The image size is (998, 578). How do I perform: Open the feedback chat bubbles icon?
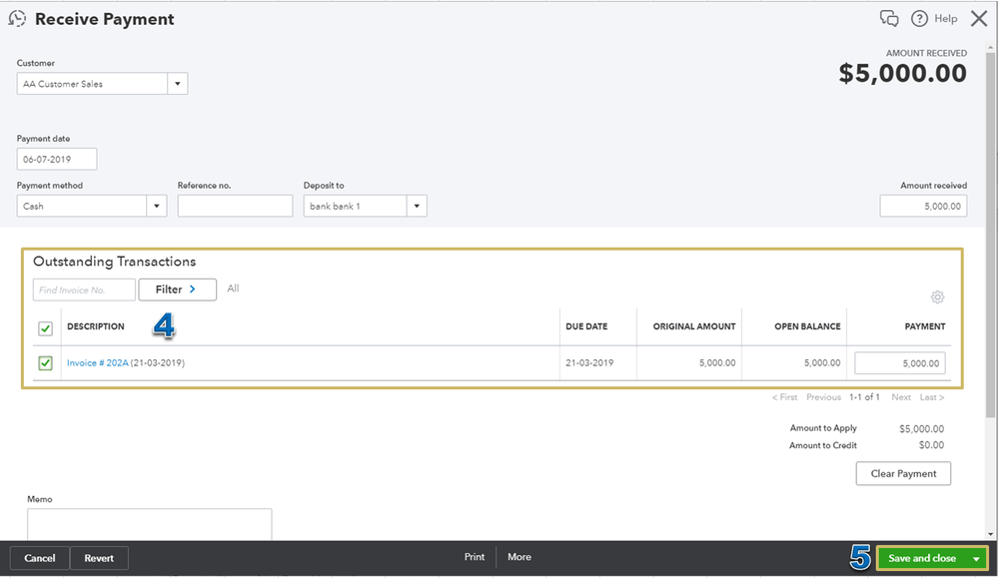(x=889, y=18)
